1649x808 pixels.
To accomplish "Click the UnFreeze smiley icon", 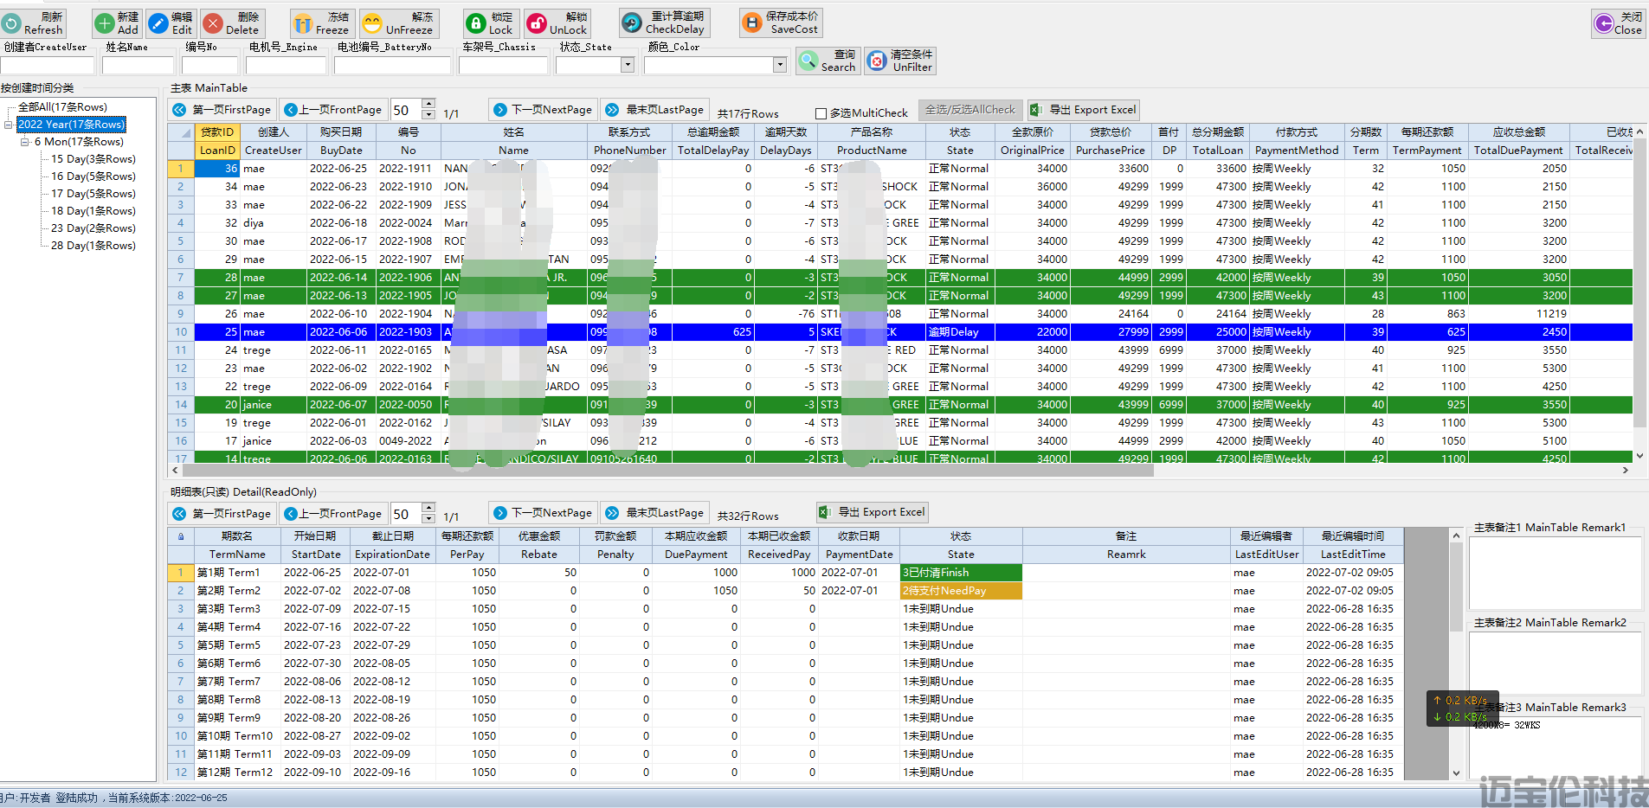I will 372,23.
